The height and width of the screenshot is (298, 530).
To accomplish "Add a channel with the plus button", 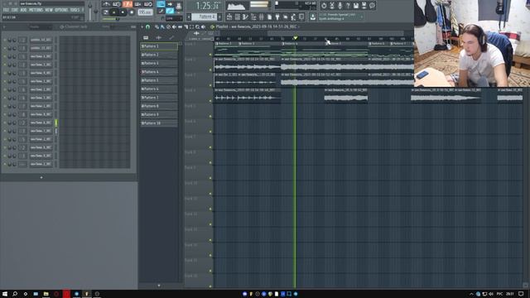I will click(41, 177).
